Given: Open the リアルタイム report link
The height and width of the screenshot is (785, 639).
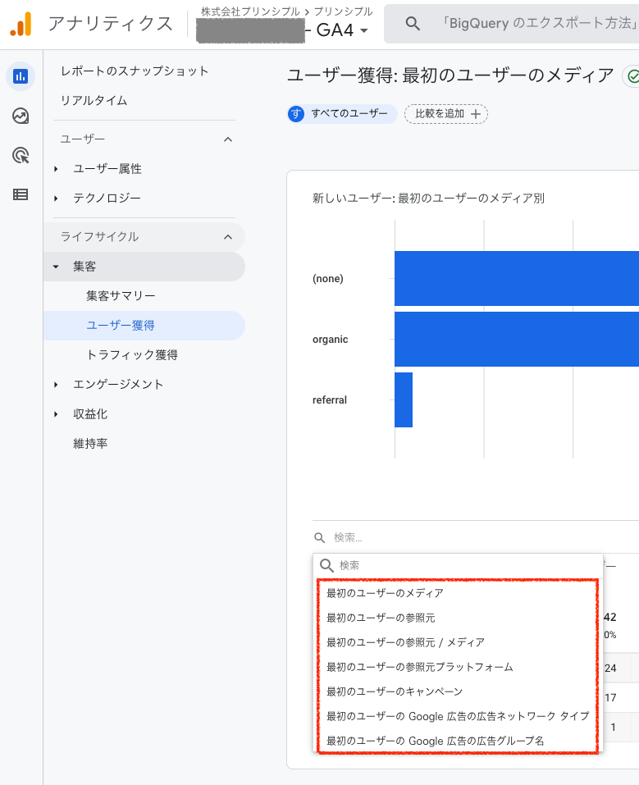Looking at the screenshot, I should point(94,101).
